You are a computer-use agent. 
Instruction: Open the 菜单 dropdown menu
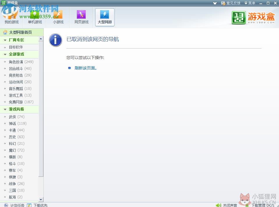pyautogui.click(x=250, y=3)
